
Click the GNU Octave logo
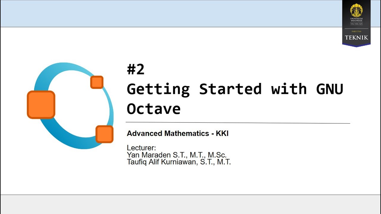(x=70, y=105)
